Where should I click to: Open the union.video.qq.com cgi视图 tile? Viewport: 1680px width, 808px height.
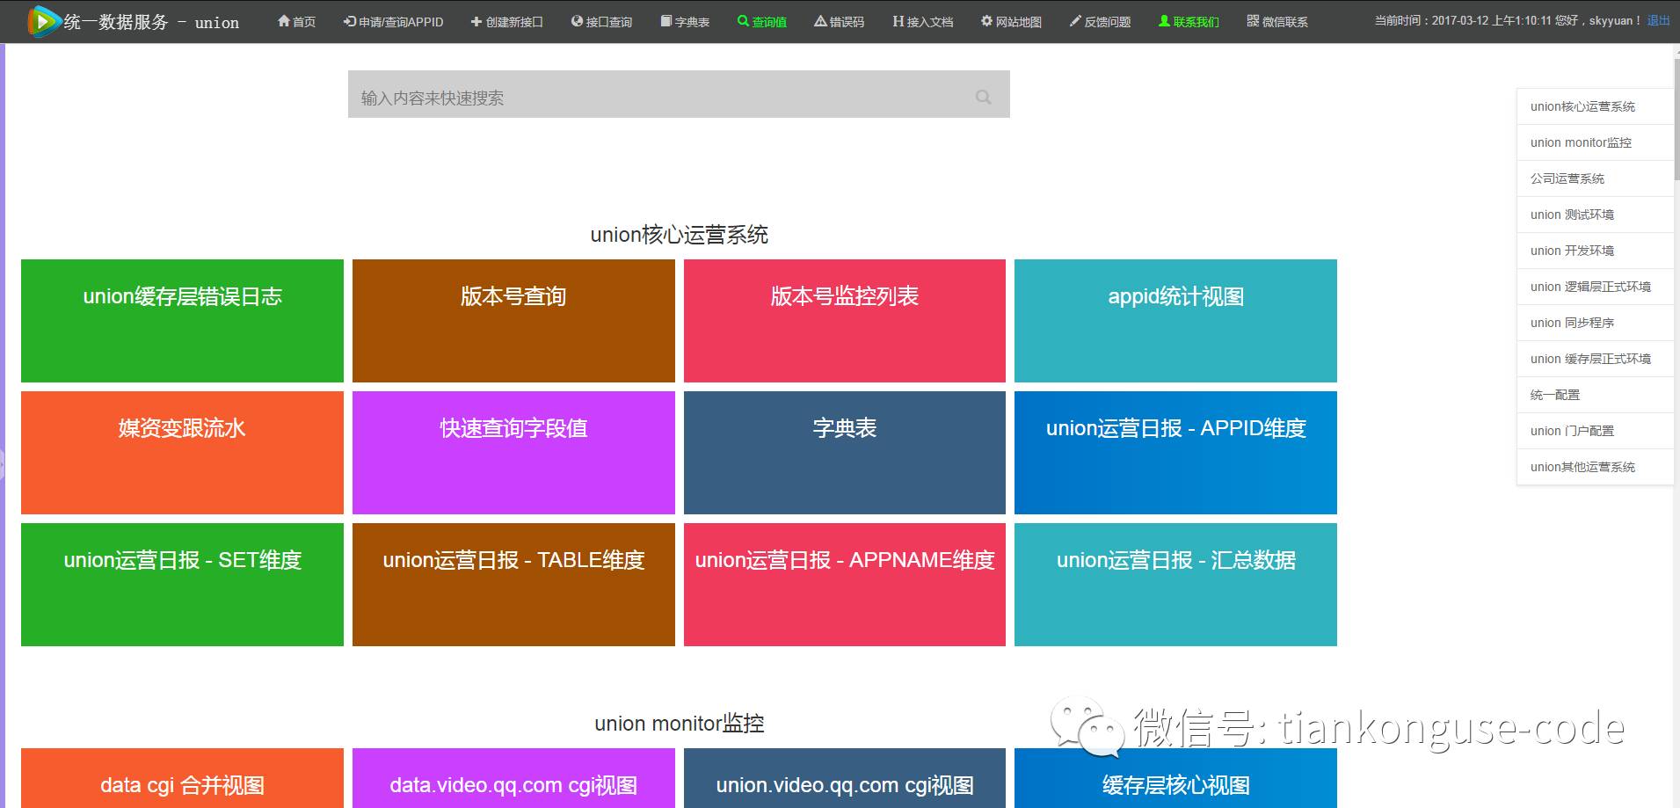[845, 778]
